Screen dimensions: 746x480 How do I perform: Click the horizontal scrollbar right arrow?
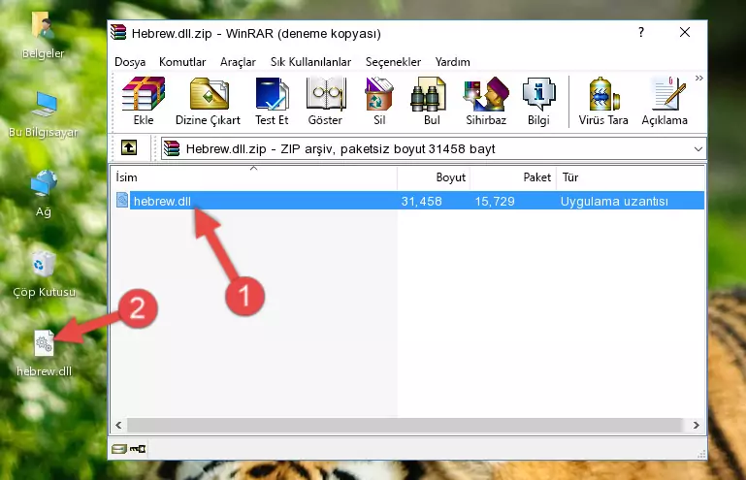click(697, 425)
